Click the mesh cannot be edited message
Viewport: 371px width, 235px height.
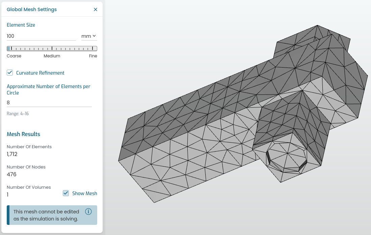pyautogui.click(x=46, y=215)
